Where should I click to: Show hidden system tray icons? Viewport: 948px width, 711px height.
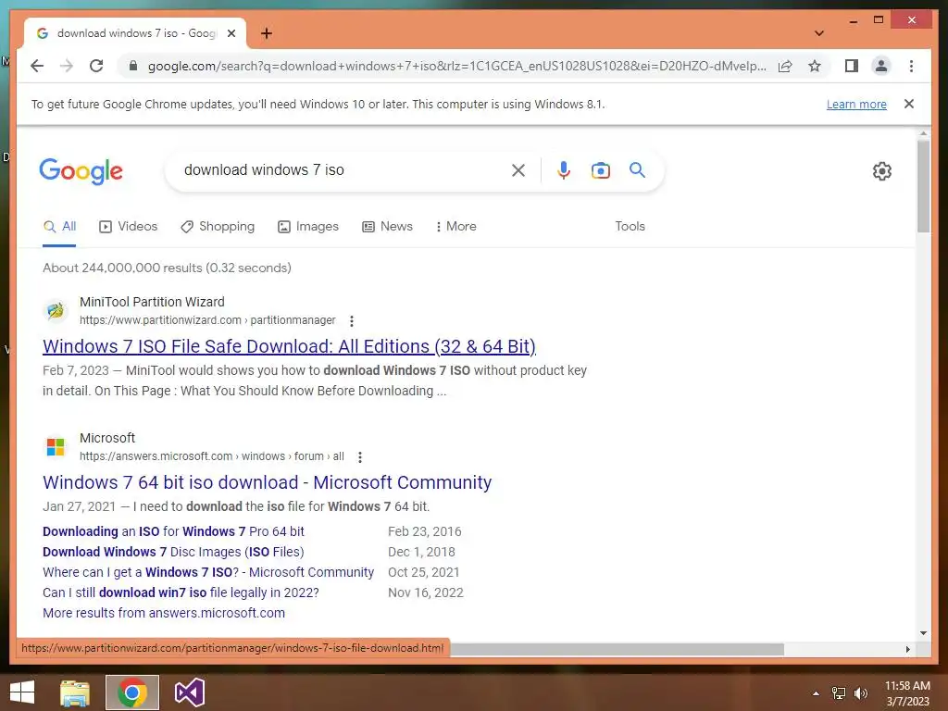pos(816,693)
